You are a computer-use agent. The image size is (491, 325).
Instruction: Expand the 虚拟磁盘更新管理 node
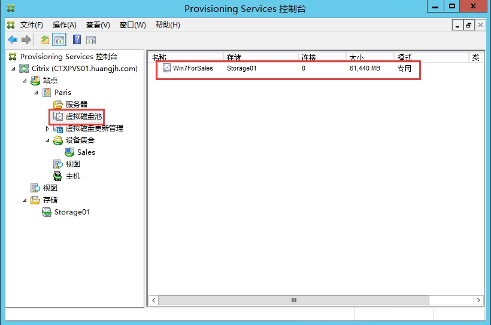pyautogui.click(x=47, y=128)
